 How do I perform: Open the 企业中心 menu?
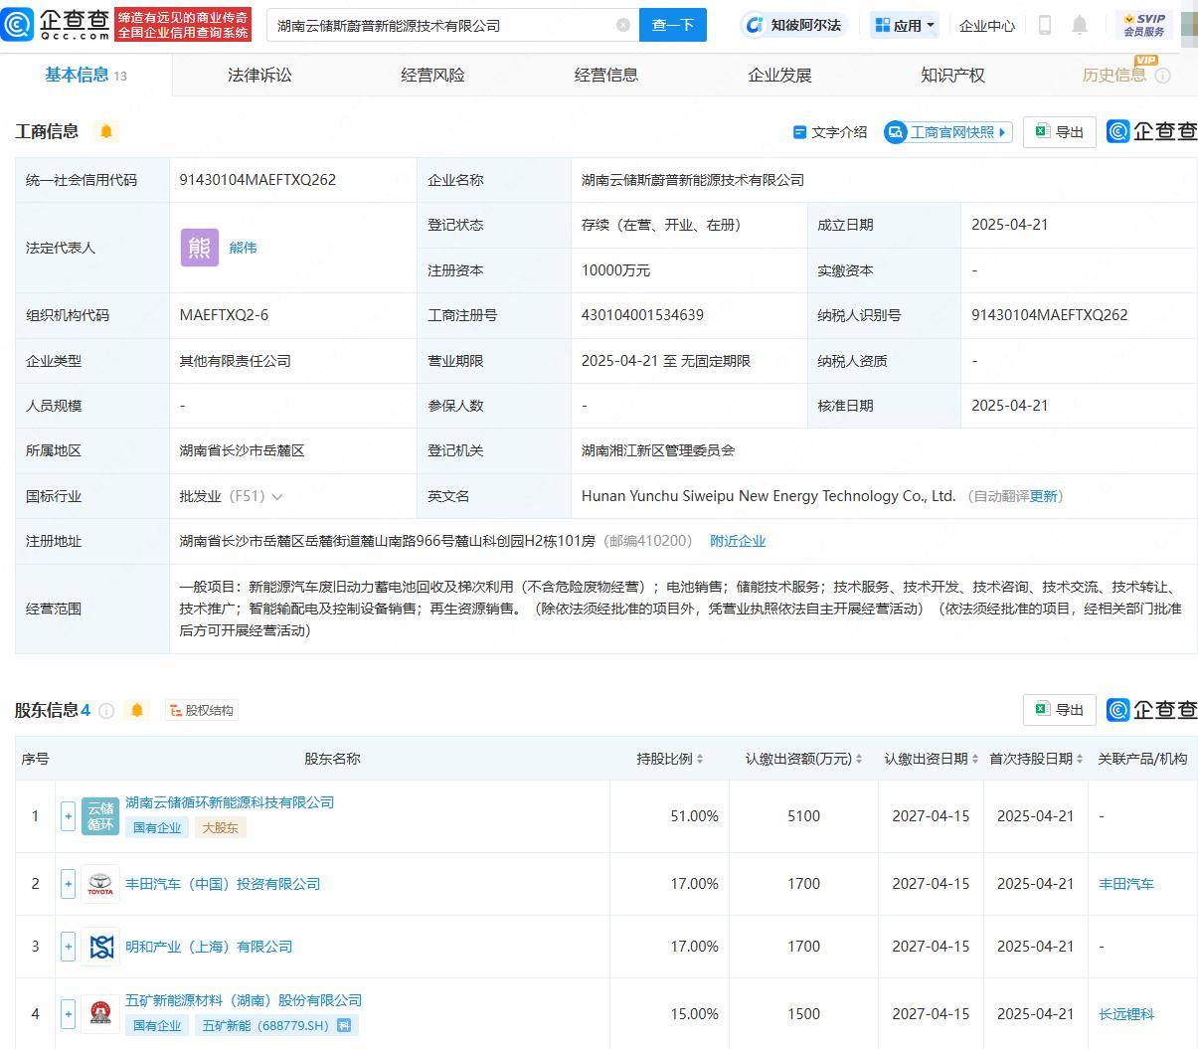click(986, 25)
